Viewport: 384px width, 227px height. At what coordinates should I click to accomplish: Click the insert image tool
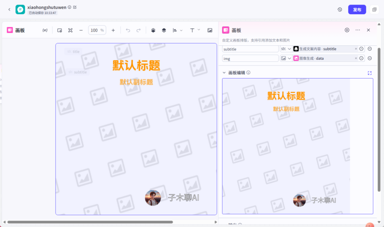(210, 30)
